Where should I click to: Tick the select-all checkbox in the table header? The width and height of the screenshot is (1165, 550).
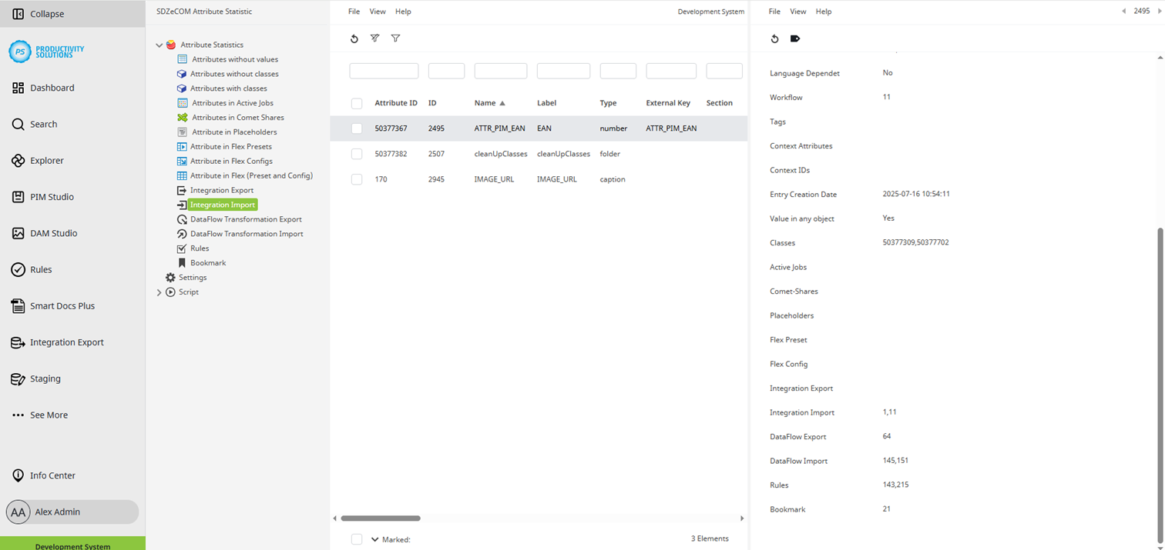(357, 102)
